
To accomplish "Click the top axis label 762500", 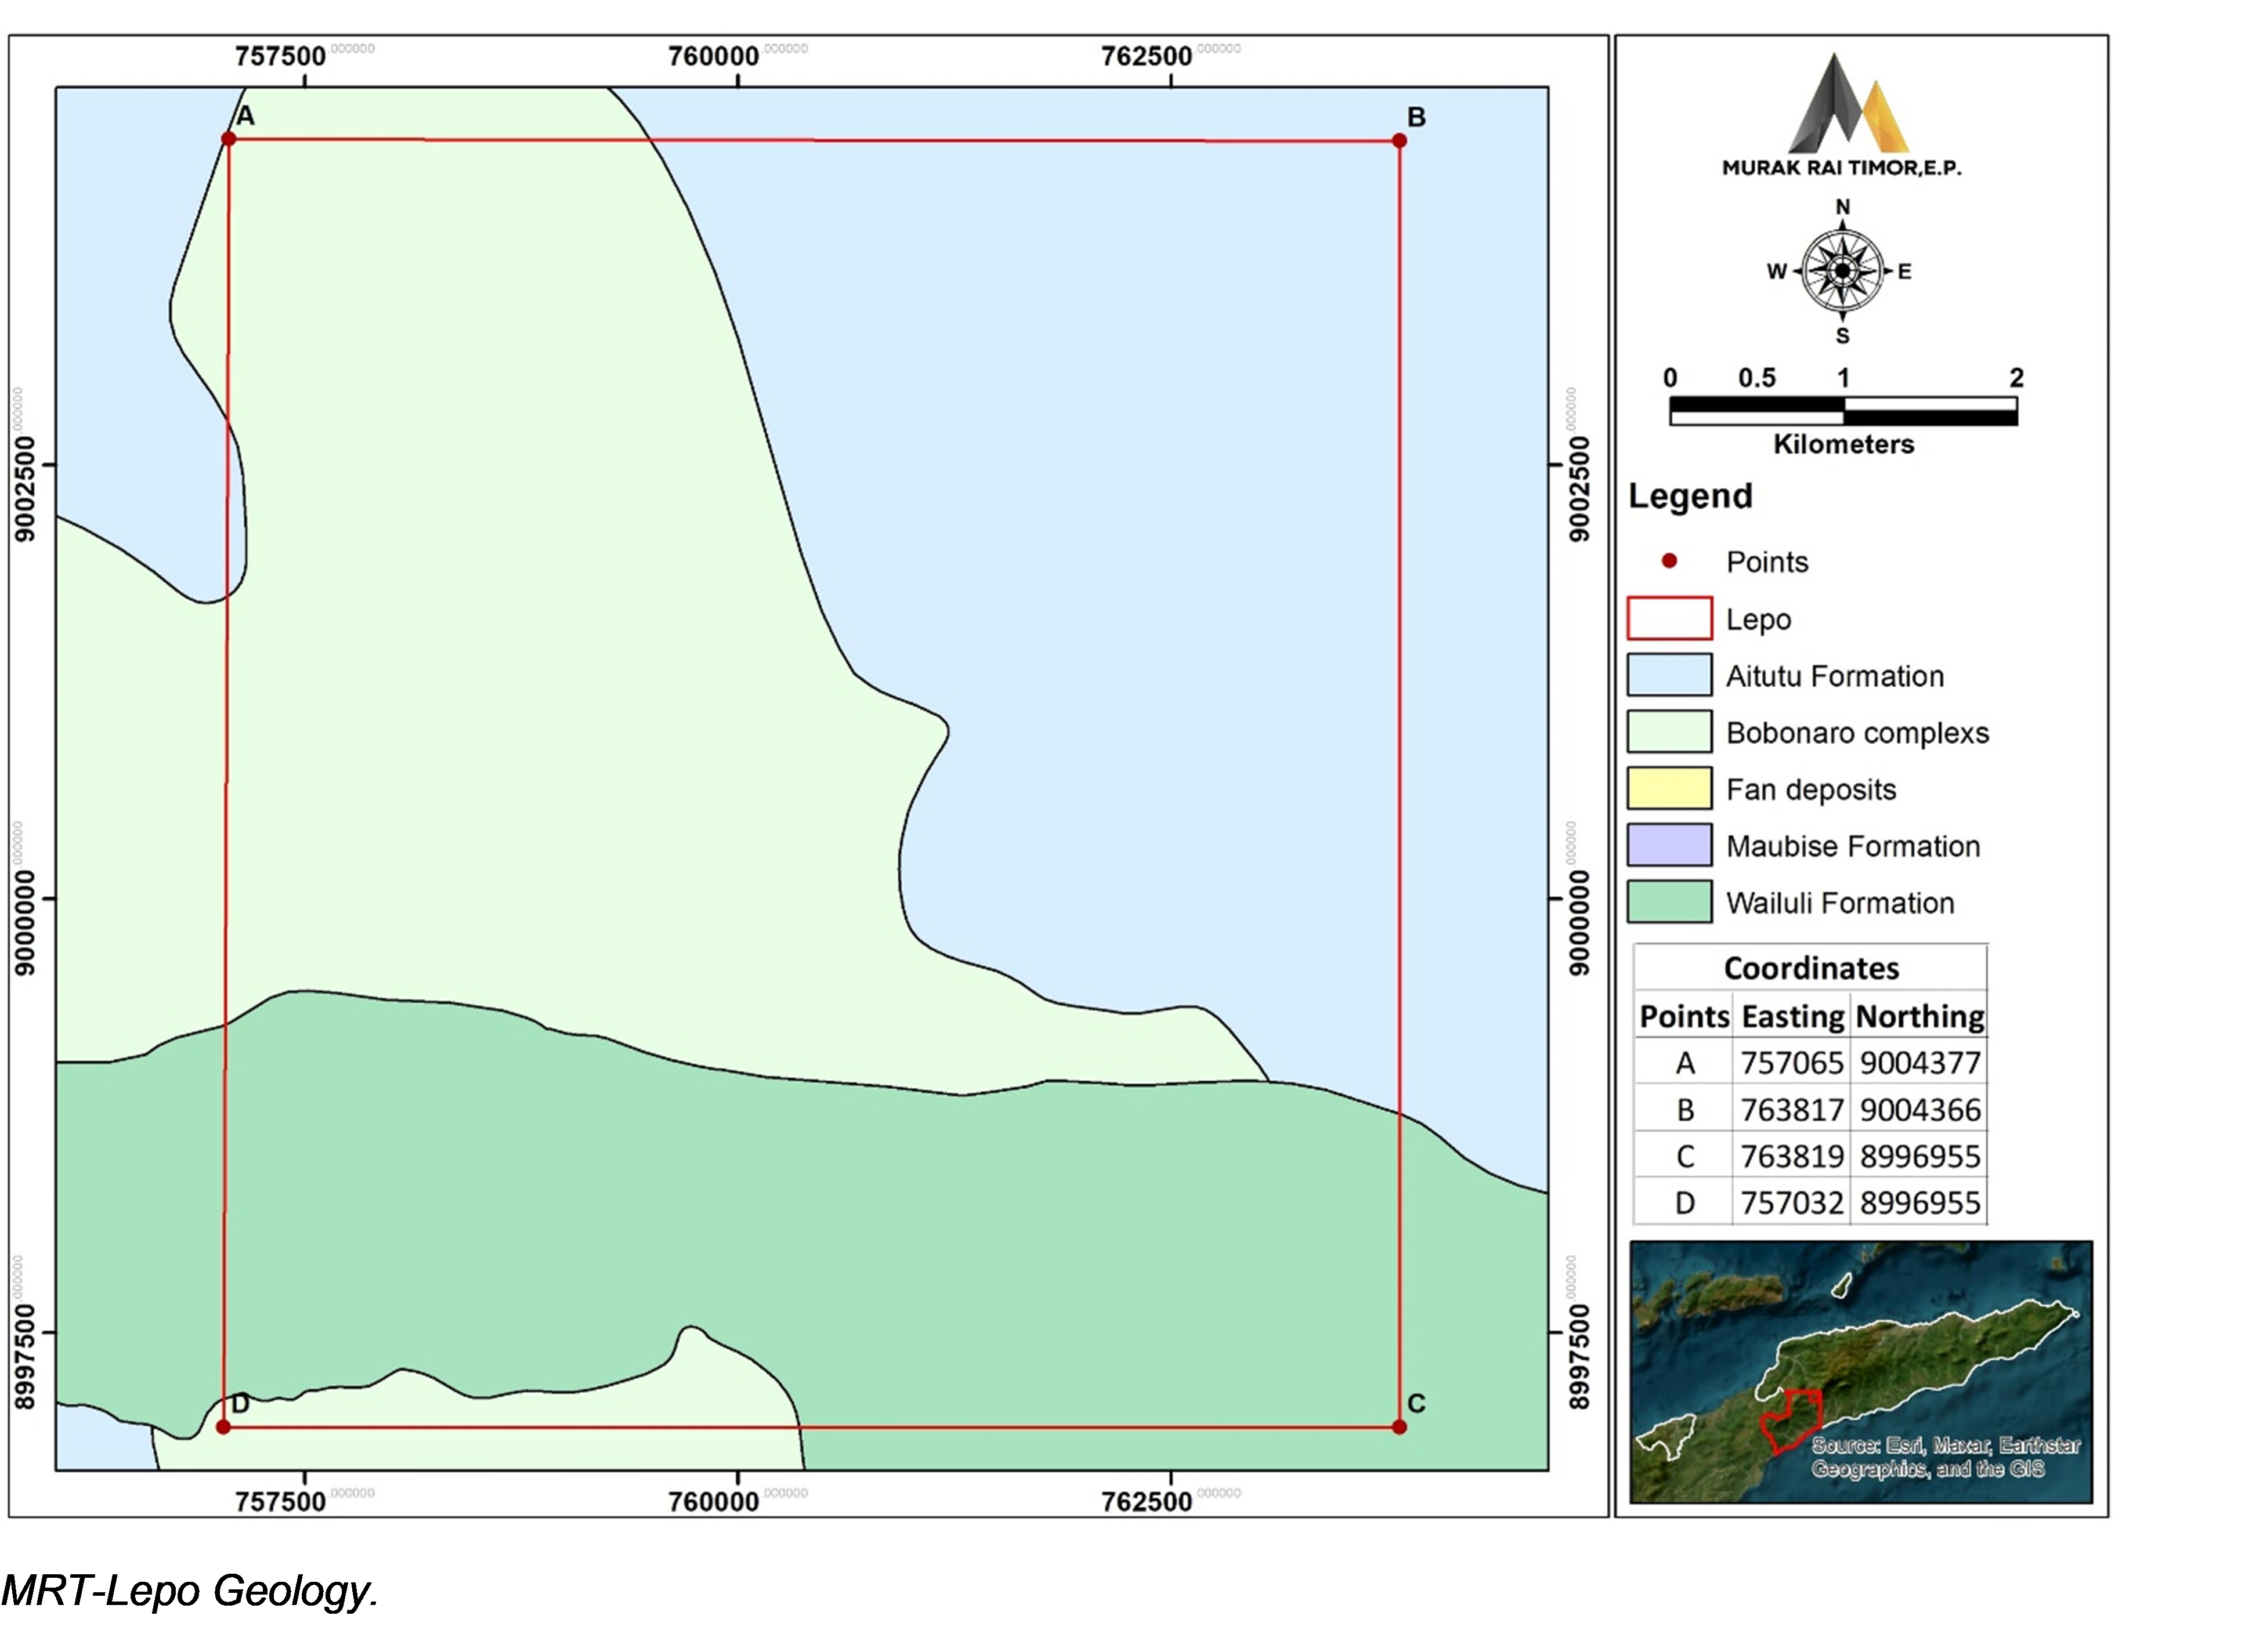I will tap(1147, 56).
